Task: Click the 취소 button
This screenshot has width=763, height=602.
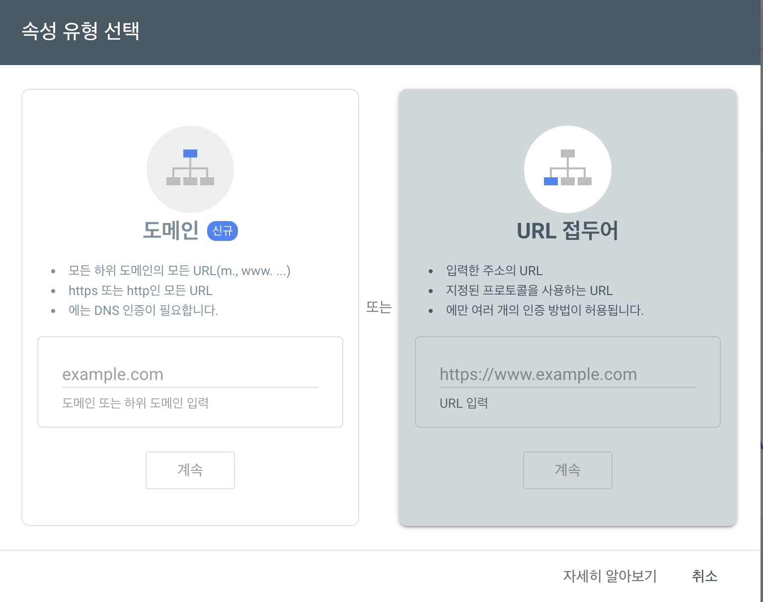Action: coord(705,576)
